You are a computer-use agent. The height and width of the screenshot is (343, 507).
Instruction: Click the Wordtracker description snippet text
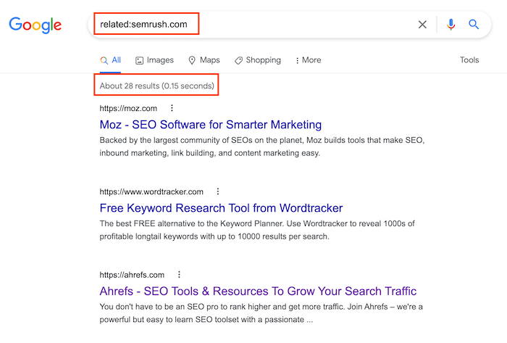pyautogui.click(x=257, y=230)
